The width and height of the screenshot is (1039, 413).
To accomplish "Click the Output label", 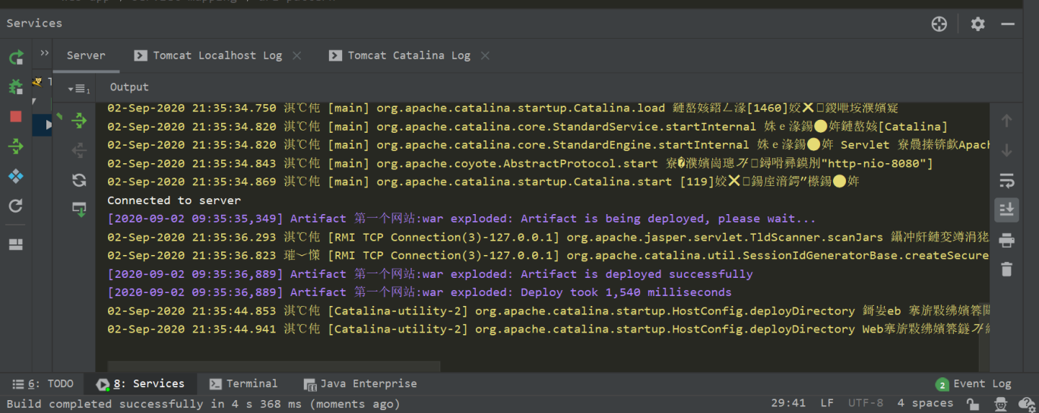I will pos(129,87).
